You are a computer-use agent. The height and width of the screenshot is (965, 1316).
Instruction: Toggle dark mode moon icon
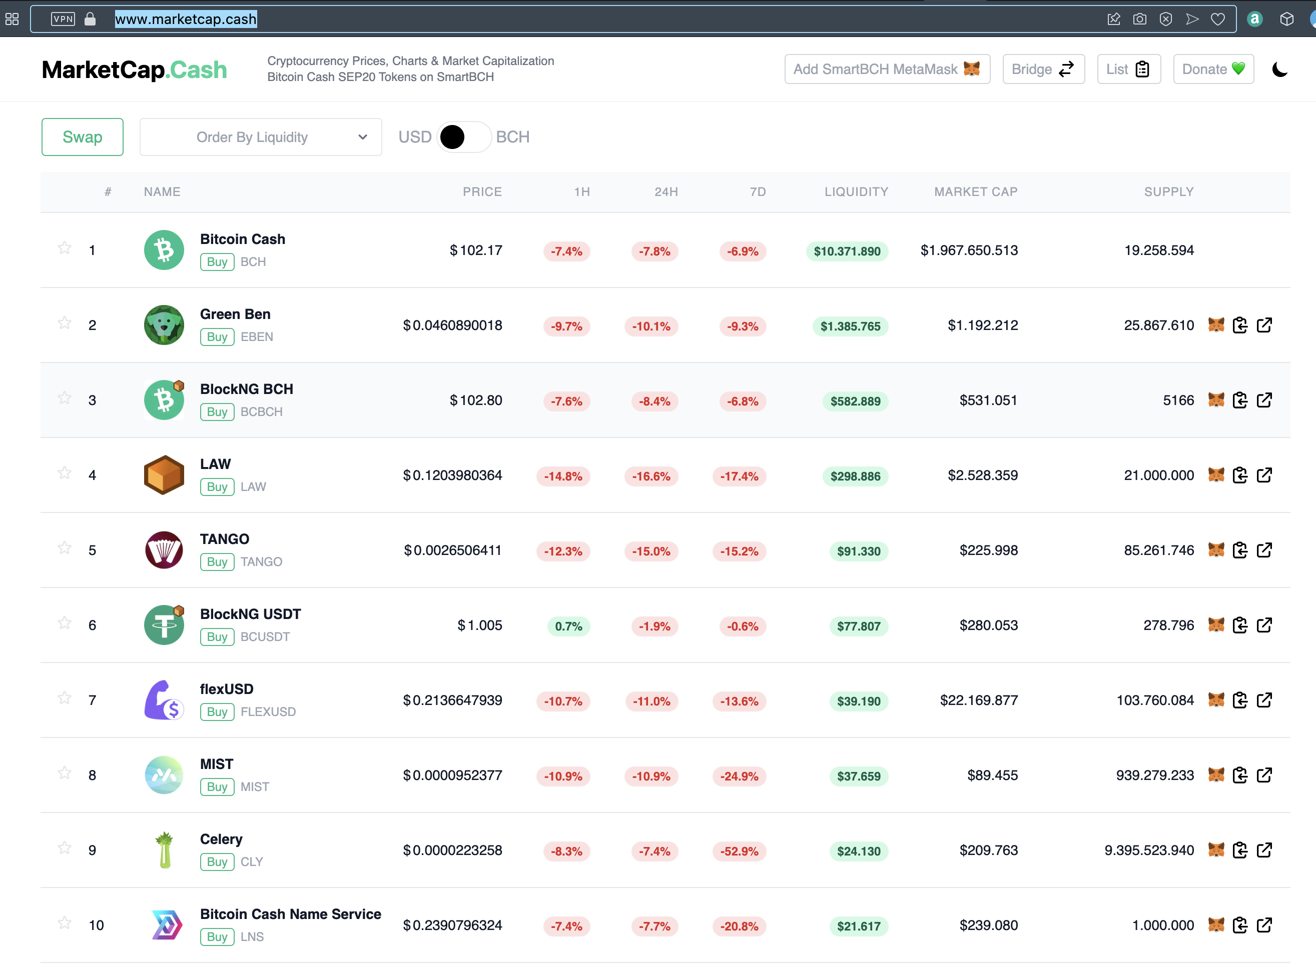[x=1280, y=69]
